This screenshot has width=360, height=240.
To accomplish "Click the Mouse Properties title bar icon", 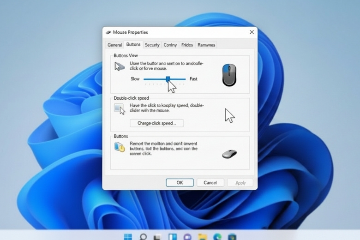I will (108, 32).
